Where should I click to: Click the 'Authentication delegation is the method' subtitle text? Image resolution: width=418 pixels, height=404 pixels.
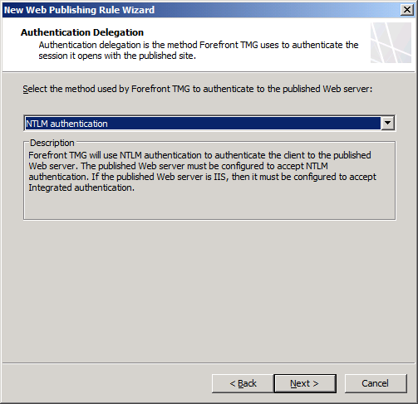tap(199, 45)
